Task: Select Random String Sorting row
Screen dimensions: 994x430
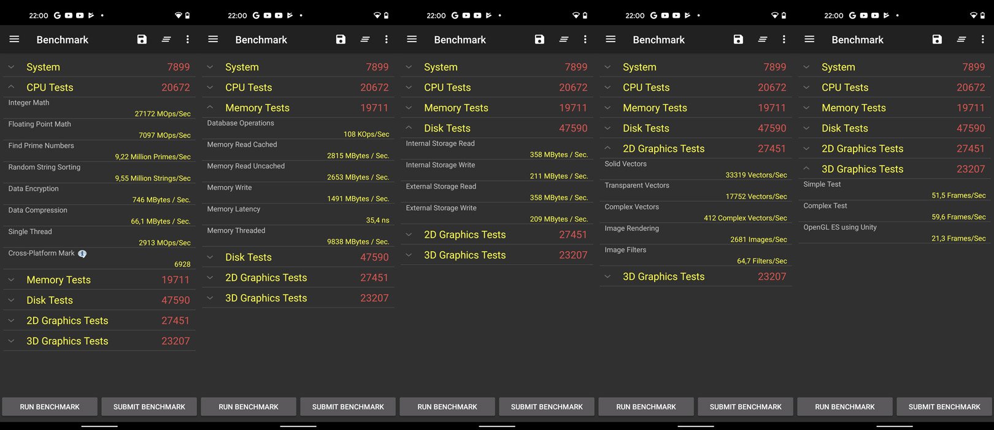Action: (x=99, y=173)
